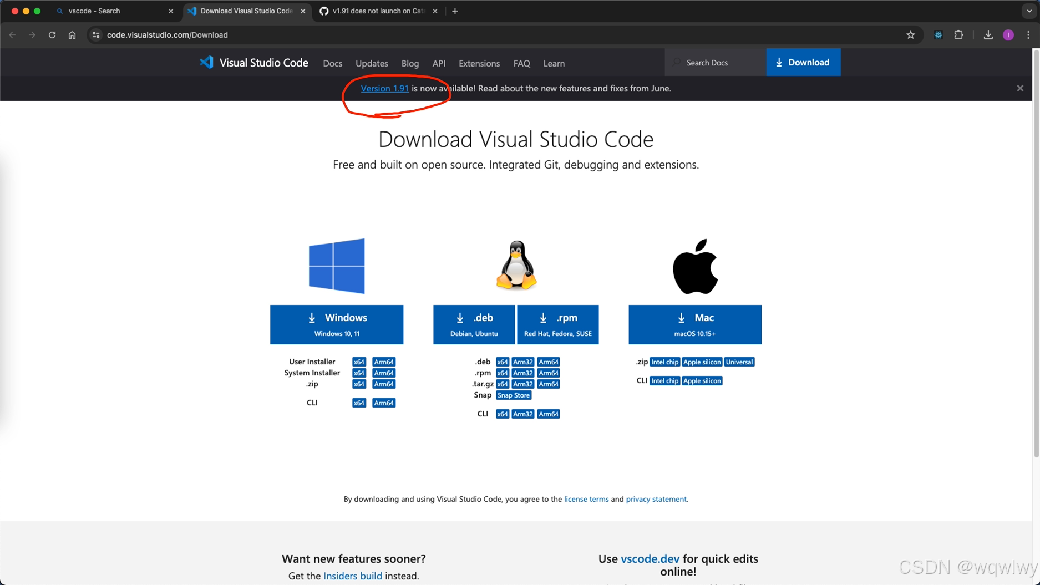The height and width of the screenshot is (585, 1040).
Task: Click the React DevTools extension icon
Action: click(x=938, y=35)
